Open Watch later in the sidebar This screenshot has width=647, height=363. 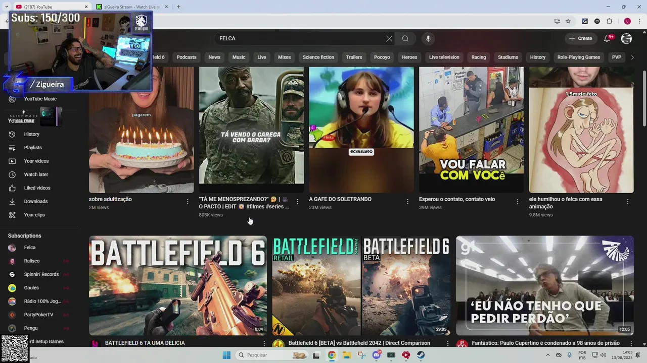pyautogui.click(x=39, y=174)
